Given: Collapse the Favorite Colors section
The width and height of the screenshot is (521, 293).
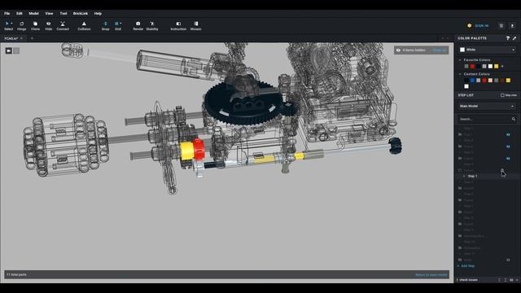Looking at the screenshot, I should [460, 60].
